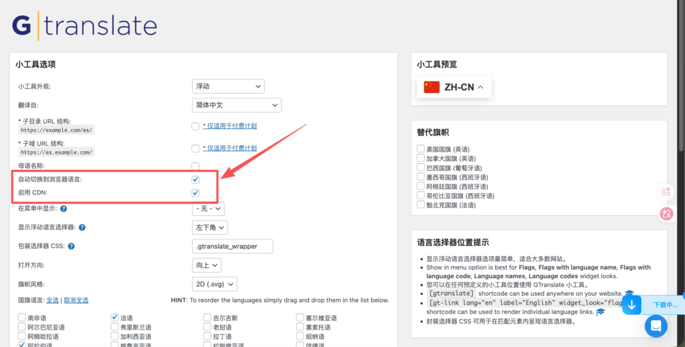Open help tooltip for 包装选择器 CSS
This screenshot has height=347, width=685.
pos(71,246)
